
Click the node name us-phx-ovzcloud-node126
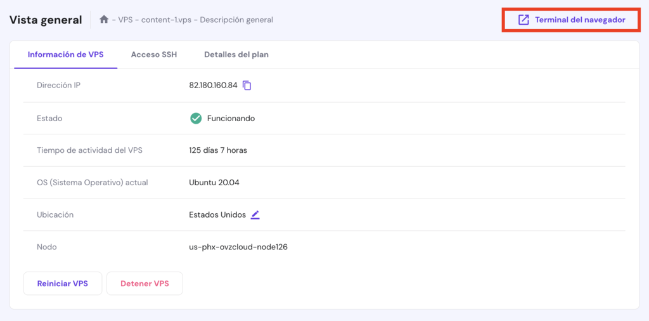(x=238, y=247)
